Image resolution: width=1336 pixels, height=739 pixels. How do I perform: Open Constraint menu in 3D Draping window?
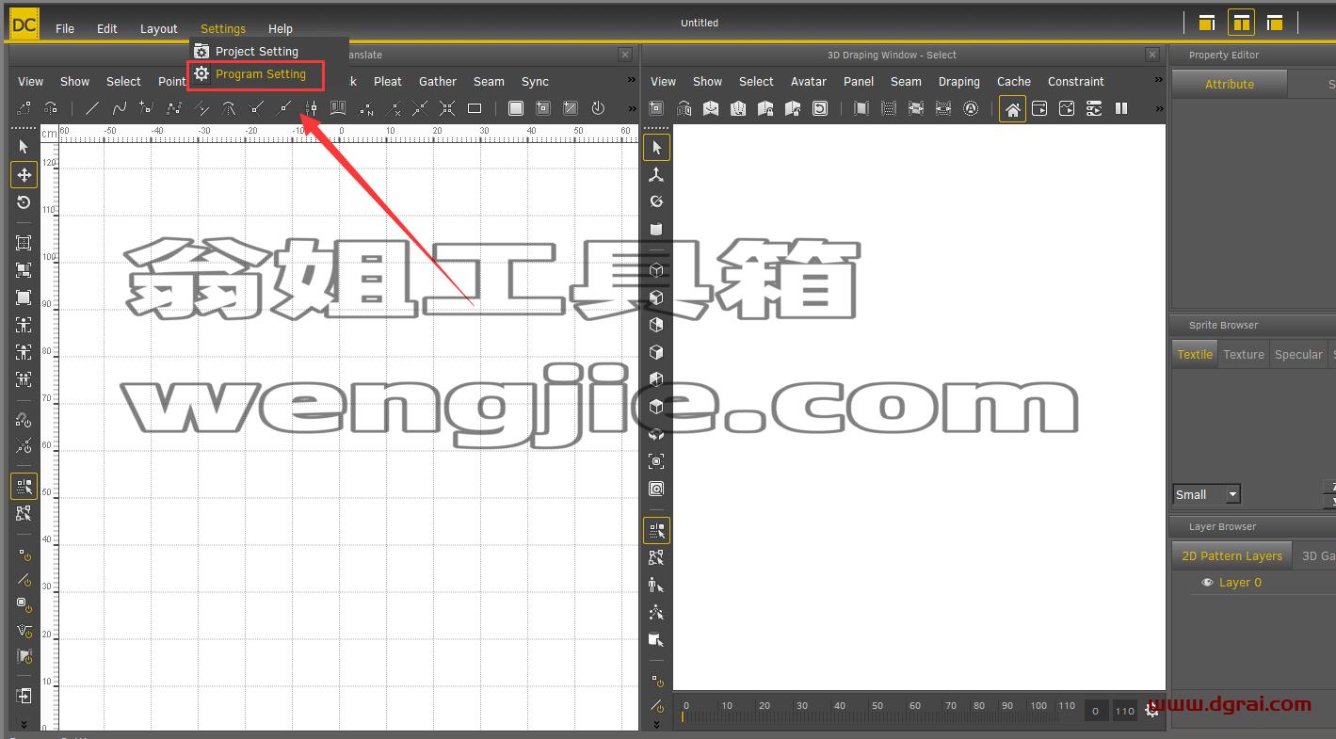(x=1076, y=82)
